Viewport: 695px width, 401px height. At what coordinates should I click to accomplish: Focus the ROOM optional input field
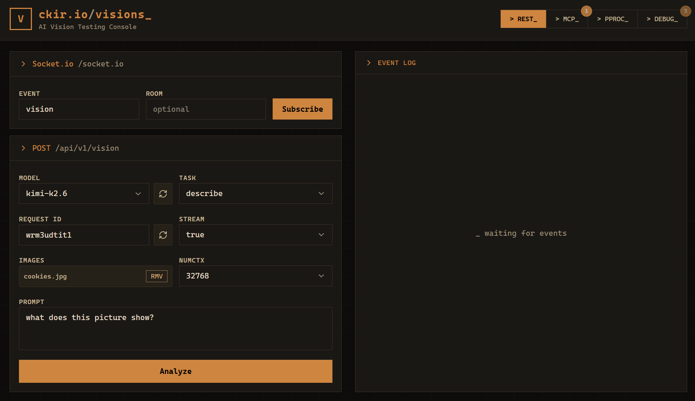(x=206, y=109)
